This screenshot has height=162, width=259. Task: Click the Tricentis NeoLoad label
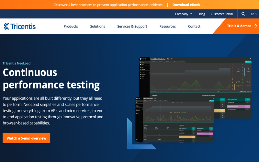click(17, 63)
